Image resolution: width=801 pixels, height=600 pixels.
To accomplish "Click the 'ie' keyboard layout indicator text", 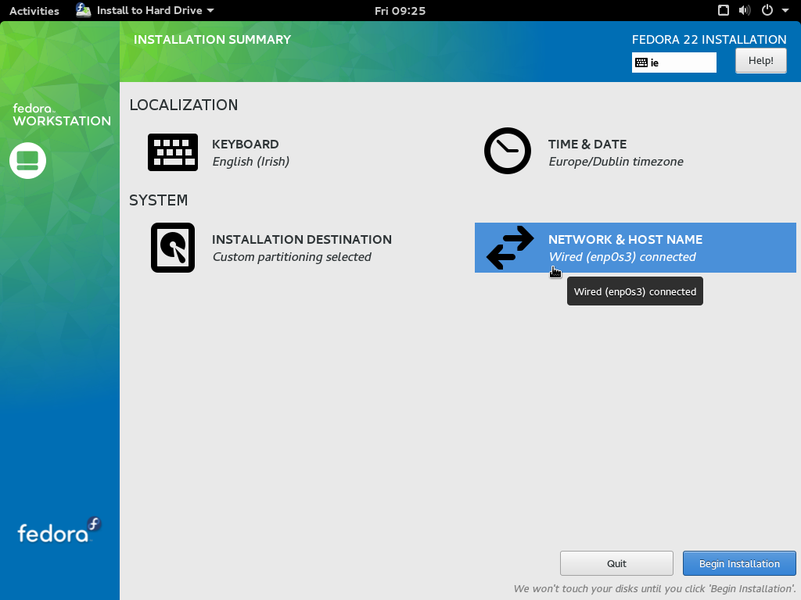I will (655, 62).
